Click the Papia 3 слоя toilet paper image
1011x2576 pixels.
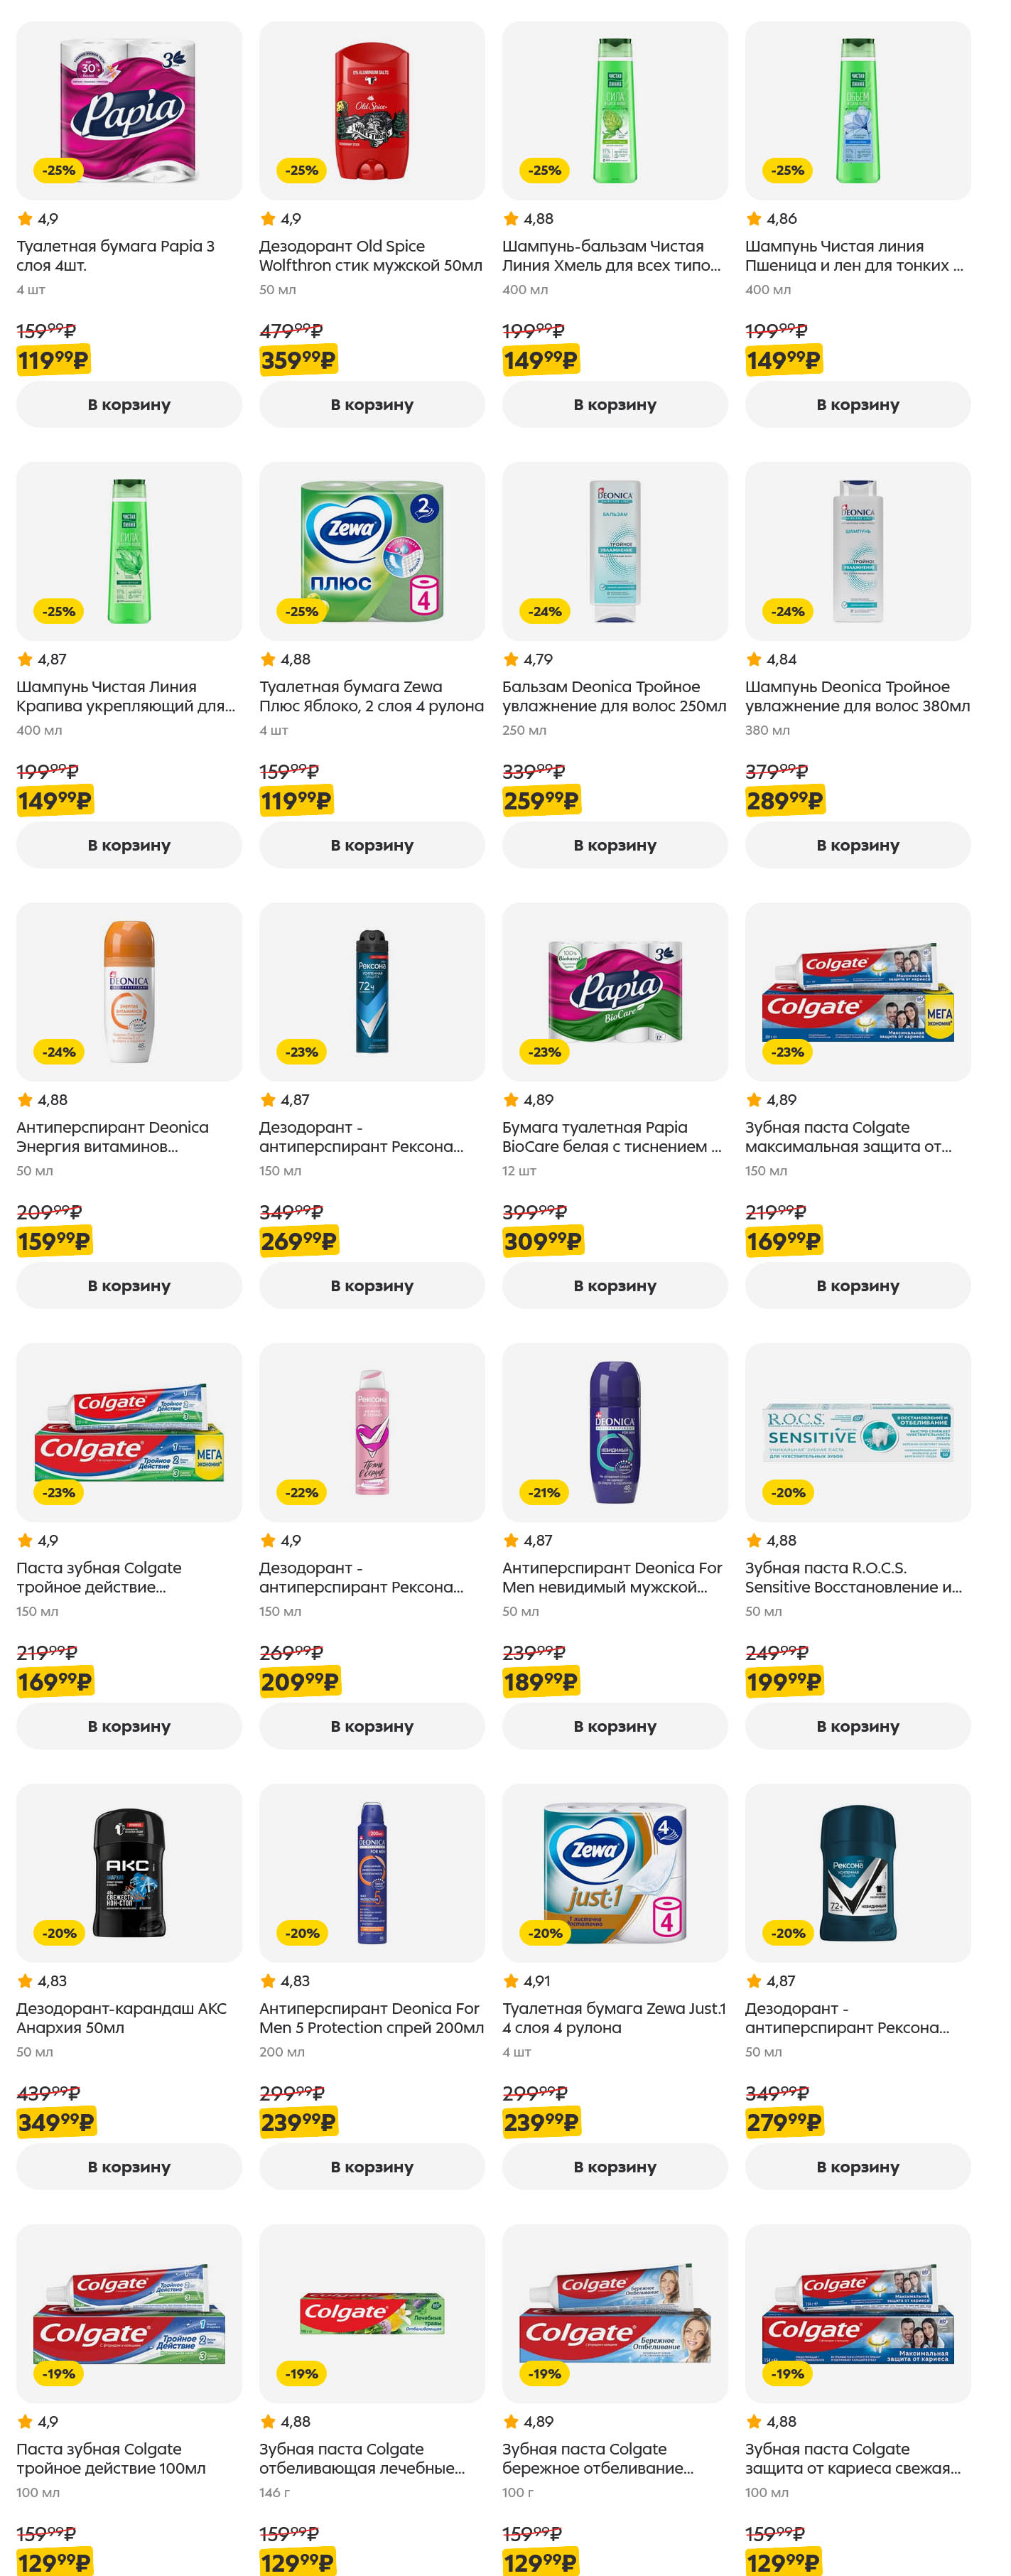tap(128, 110)
